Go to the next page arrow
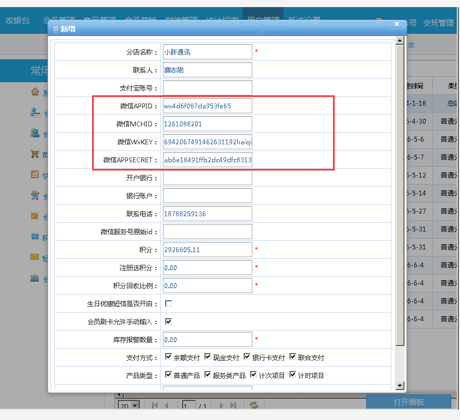Image resolution: width=460 pixels, height=420 pixels. (x=221, y=405)
